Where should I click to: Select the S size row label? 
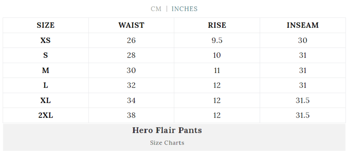(x=45, y=55)
